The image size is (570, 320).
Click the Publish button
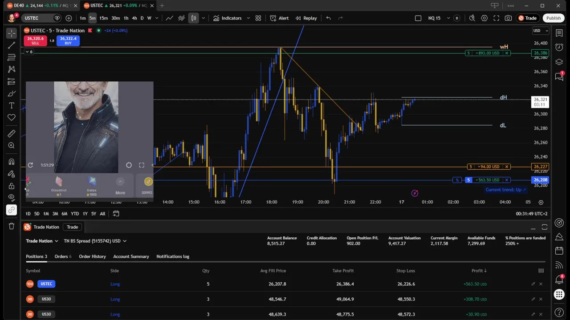554,18
